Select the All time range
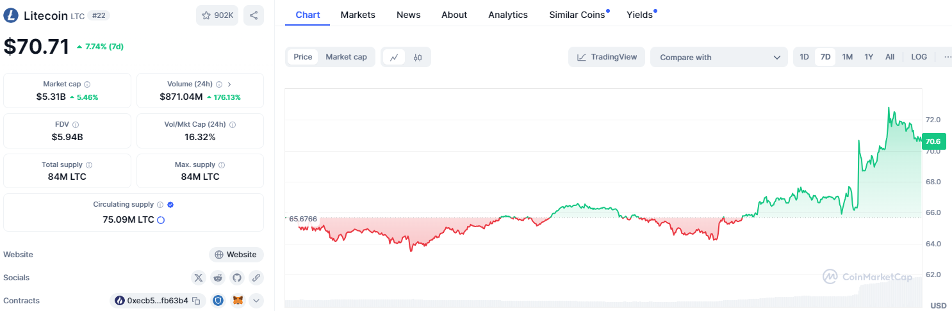This screenshot has width=952, height=311. (890, 57)
